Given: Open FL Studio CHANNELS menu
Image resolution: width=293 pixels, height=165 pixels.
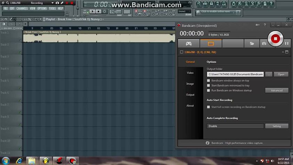Looking at the screenshot, I should [x=22, y=8].
